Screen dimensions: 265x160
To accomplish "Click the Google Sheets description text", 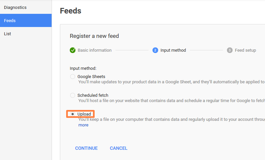I will [x=171, y=82].
